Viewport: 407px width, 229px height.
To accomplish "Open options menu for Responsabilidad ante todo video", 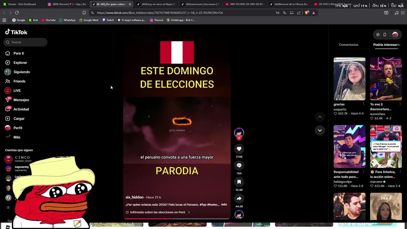I will click(364, 172).
